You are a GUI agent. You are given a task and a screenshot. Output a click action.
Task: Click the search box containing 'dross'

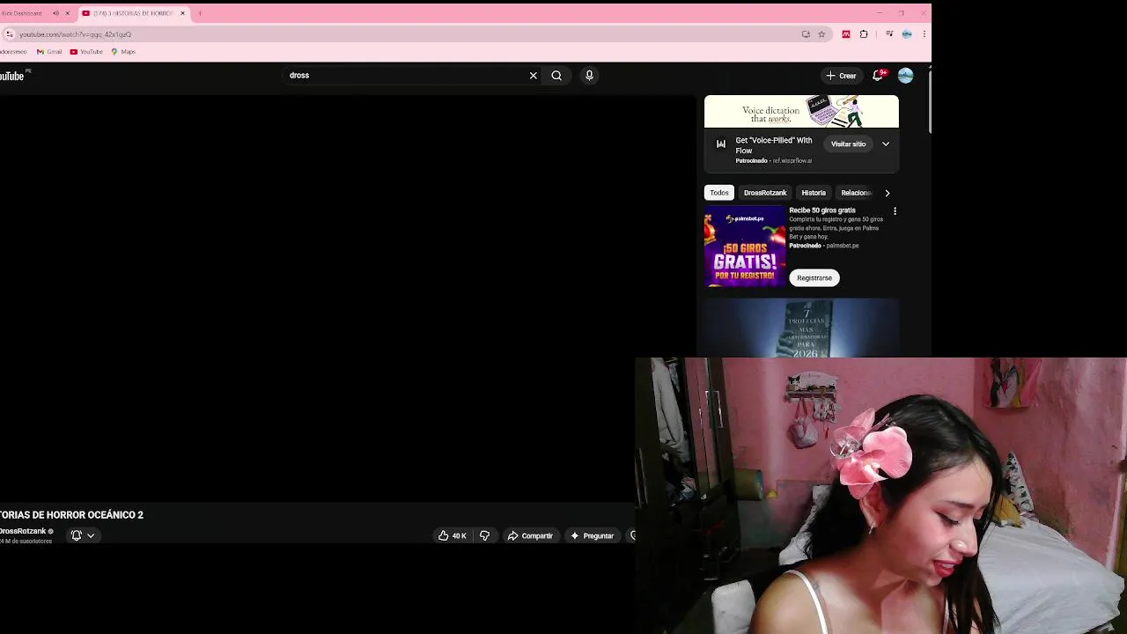point(405,76)
